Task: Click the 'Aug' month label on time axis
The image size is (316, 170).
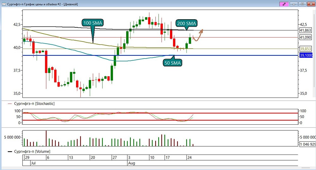Action: [131, 163]
